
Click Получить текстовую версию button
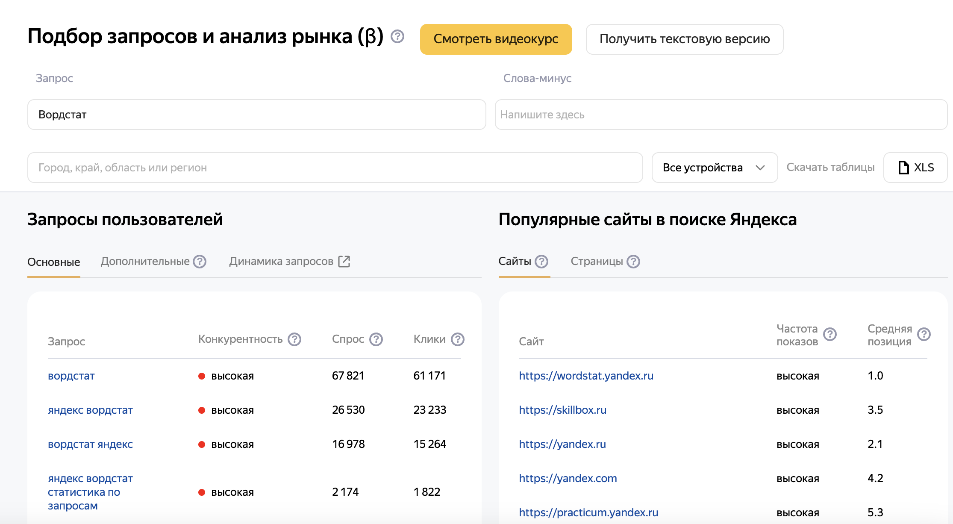click(x=685, y=39)
